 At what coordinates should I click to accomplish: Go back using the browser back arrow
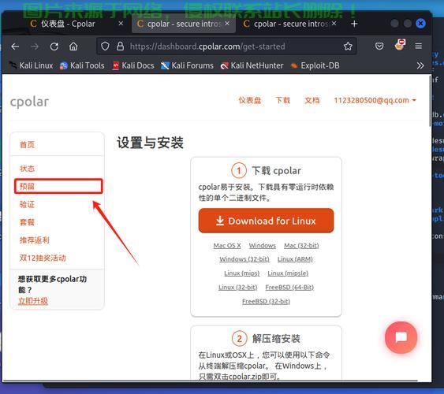(15, 46)
